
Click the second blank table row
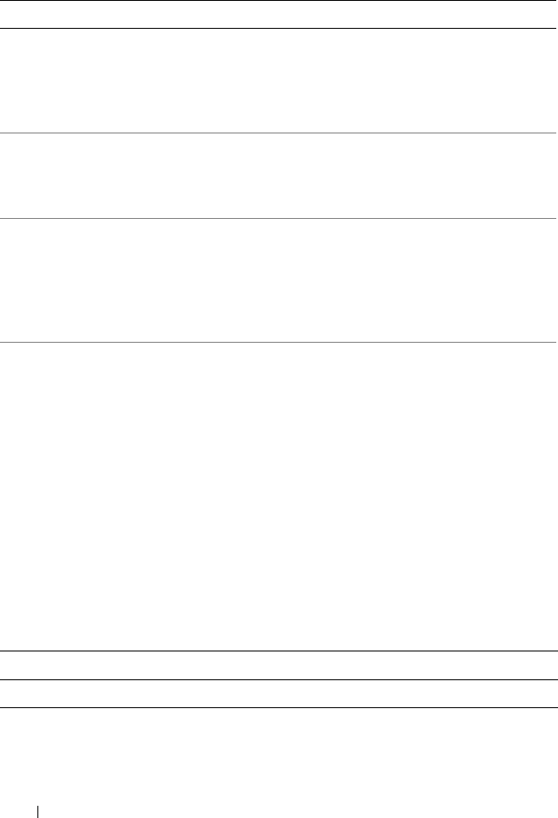tap(279, 175)
